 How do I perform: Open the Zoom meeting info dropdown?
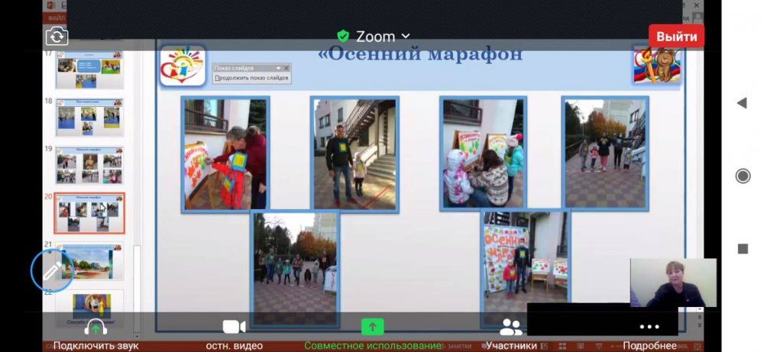point(383,37)
